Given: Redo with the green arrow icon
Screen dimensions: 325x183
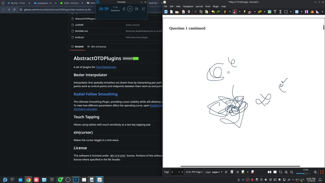Looking at the screenshot, I should [218, 12].
